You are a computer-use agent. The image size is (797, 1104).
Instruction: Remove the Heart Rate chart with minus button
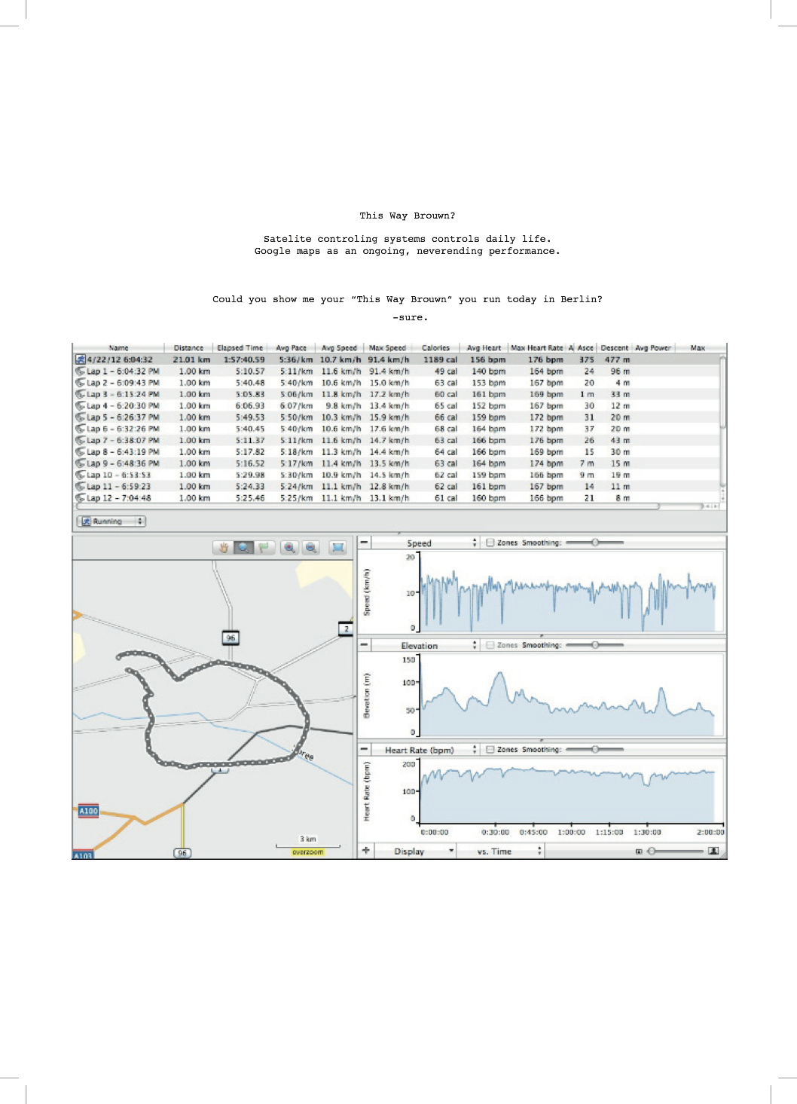coord(364,749)
